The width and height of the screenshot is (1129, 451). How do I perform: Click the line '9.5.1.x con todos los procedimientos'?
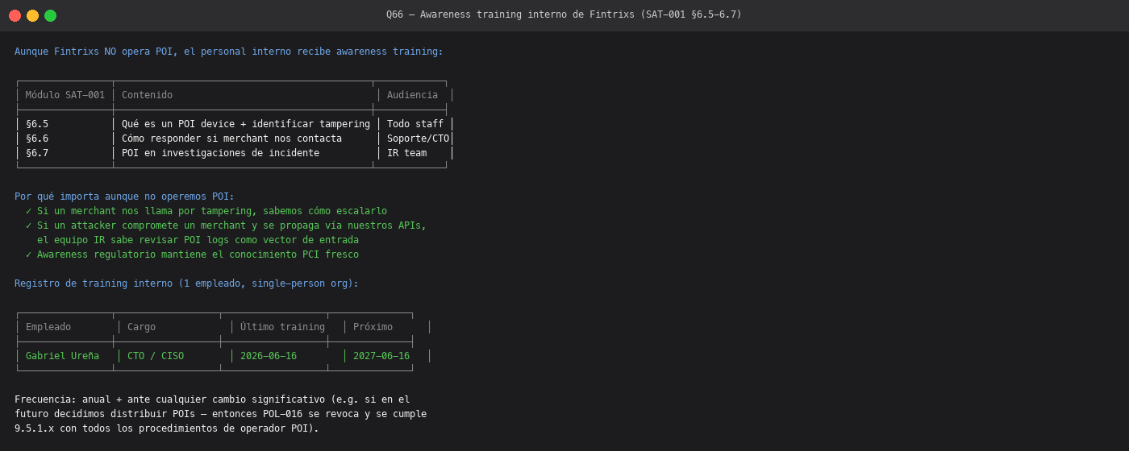(x=167, y=428)
